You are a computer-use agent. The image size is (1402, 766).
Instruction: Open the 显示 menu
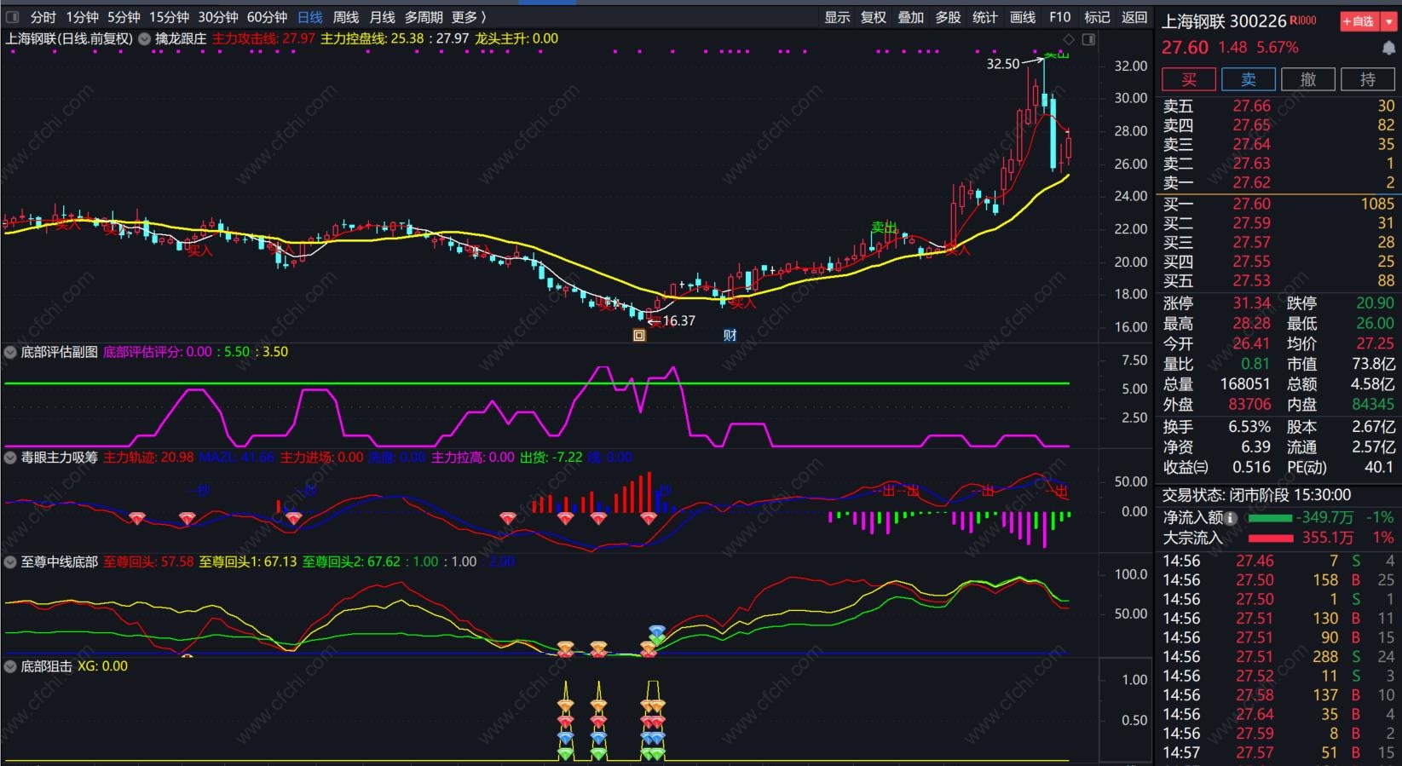(x=837, y=17)
